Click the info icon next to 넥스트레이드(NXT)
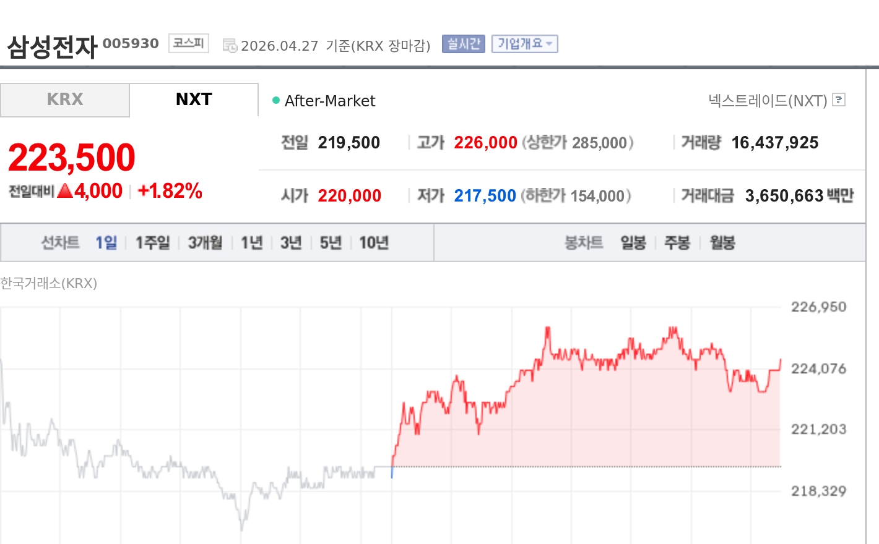The width and height of the screenshot is (879, 544). 839,100
